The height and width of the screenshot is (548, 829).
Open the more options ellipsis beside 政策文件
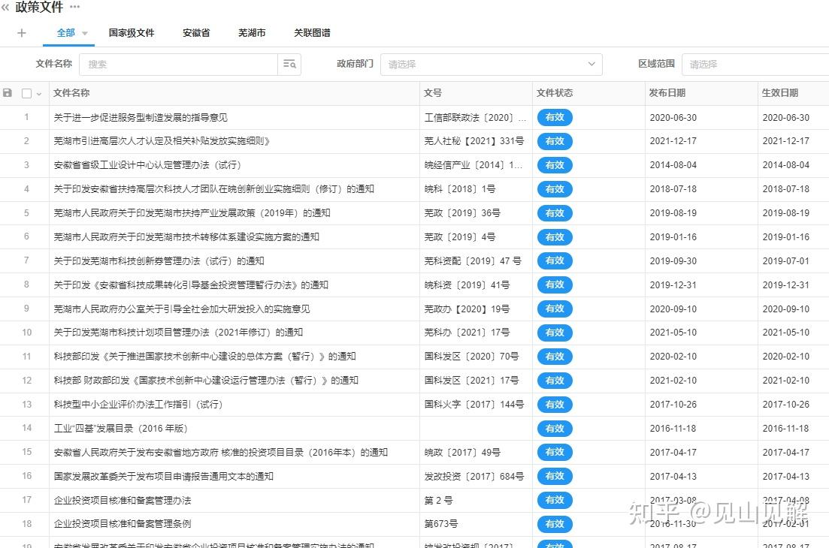tap(75, 8)
